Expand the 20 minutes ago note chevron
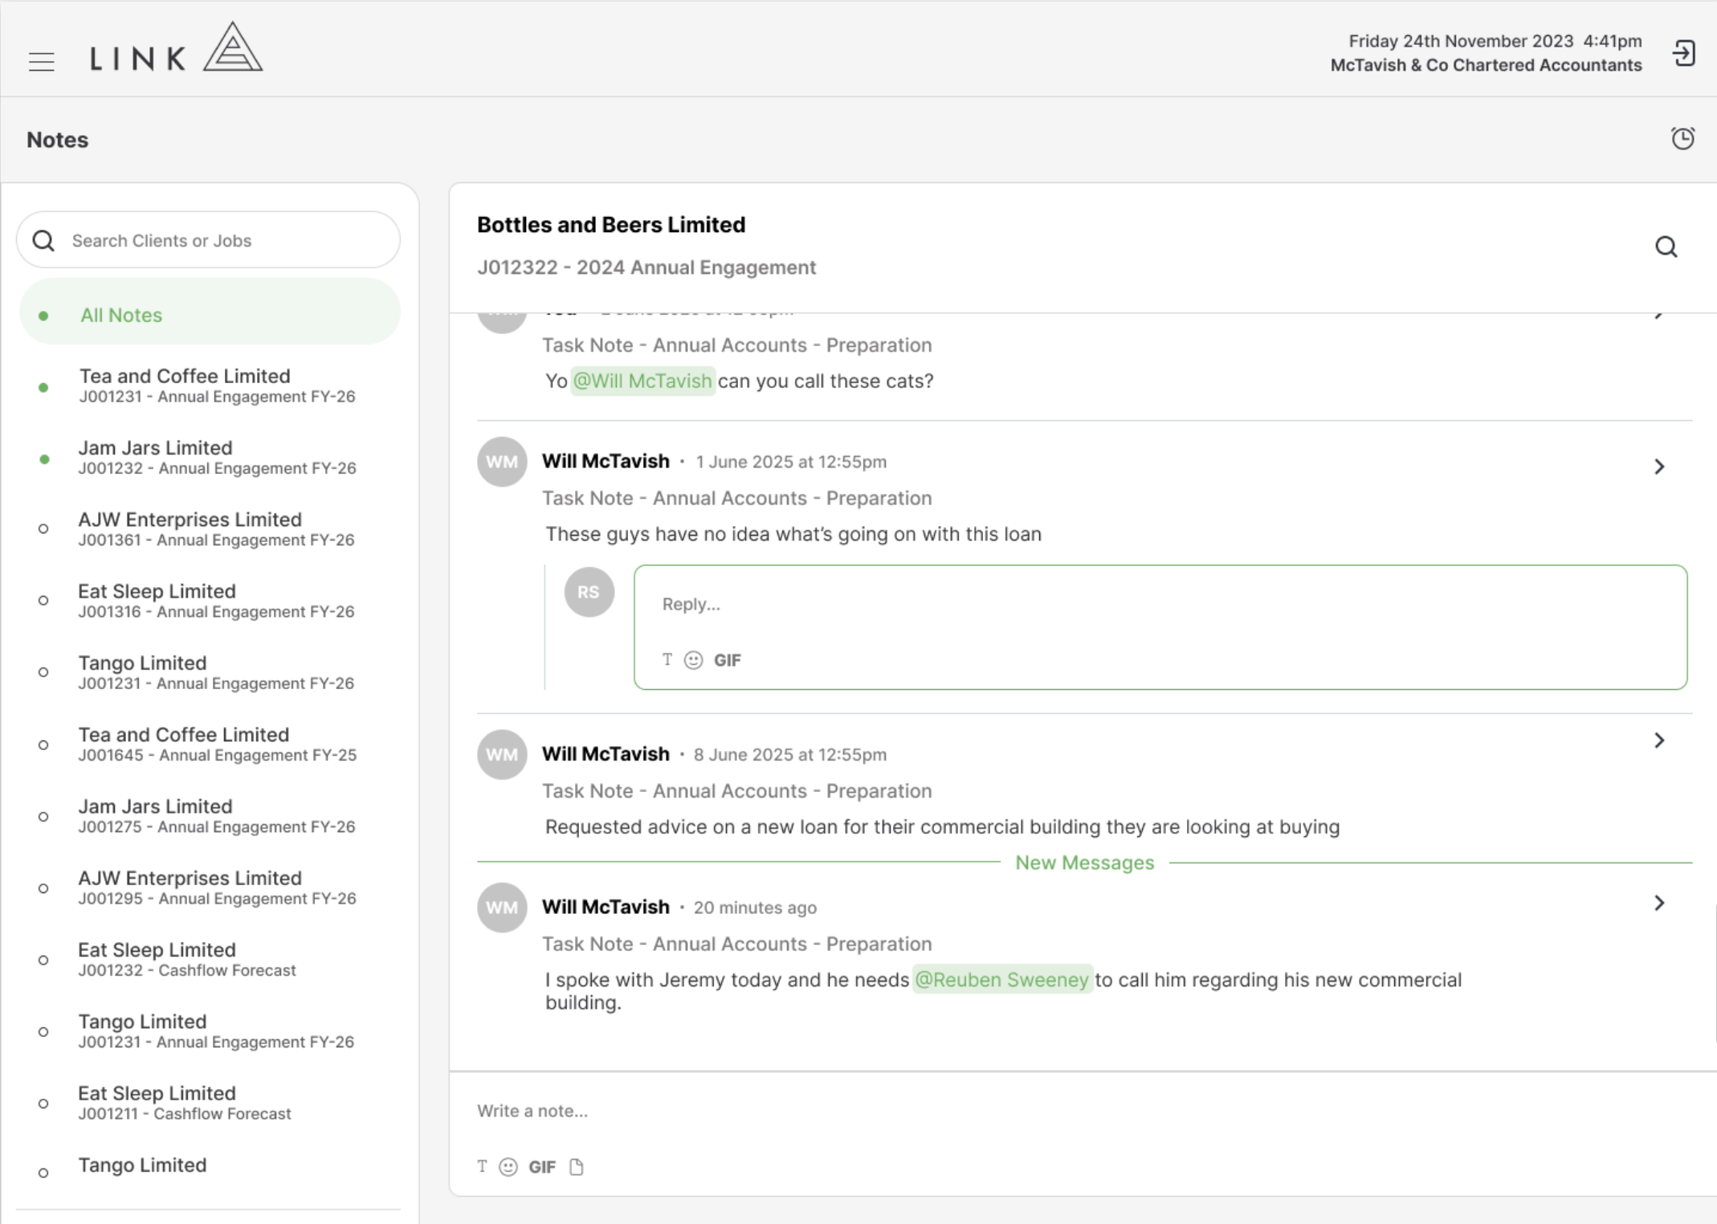The image size is (1717, 1224). pos(1659,904)
